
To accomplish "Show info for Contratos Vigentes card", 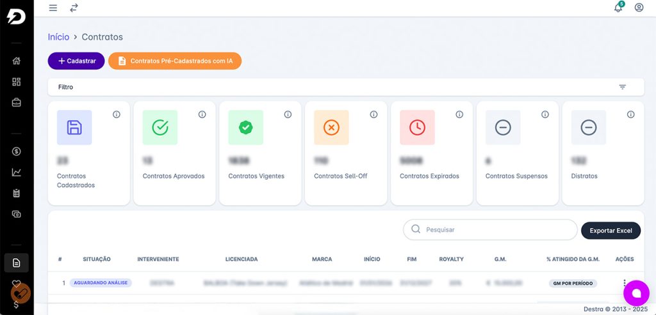I will click(288, 114).
